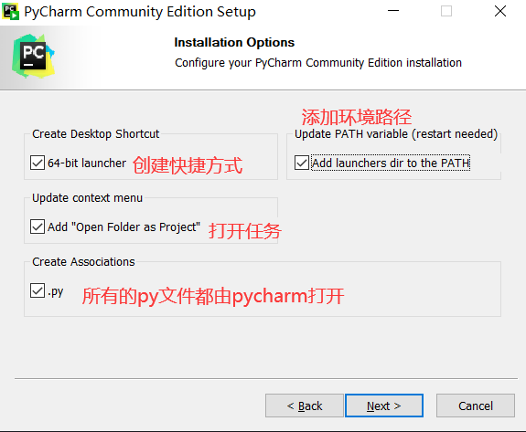Screen dimensions: 526x432
Task: Uncheck Add launchers dir to the PATH
Action: click(x=302, y=163)
